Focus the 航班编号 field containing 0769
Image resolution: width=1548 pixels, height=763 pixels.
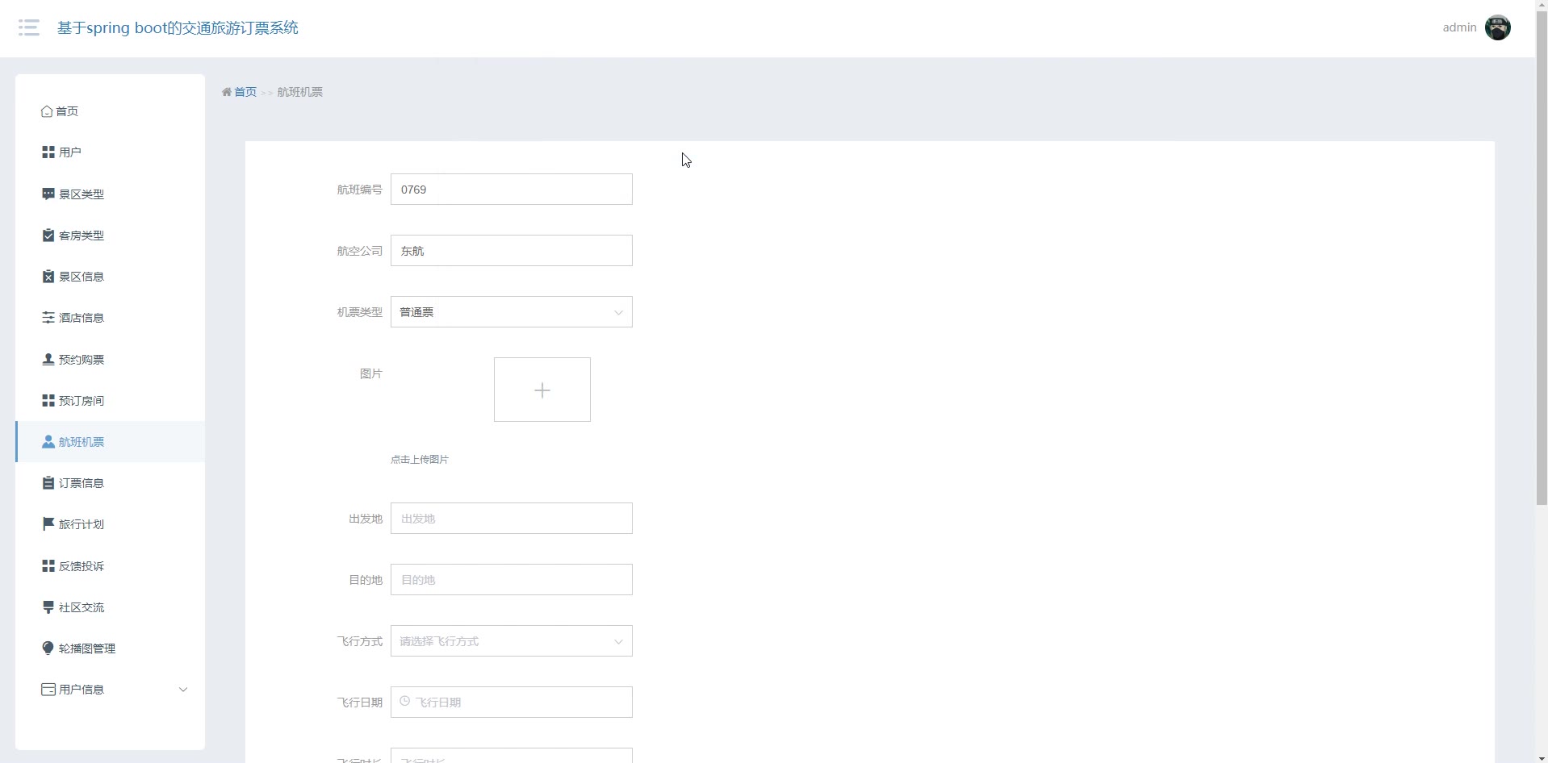(512, 190)
